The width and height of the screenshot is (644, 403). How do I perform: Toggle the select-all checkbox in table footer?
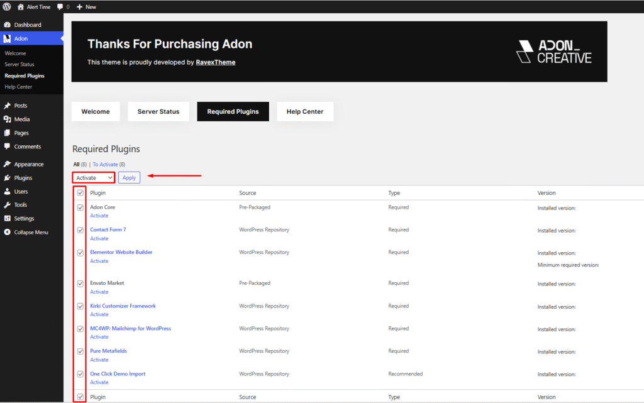coord(80,397)
